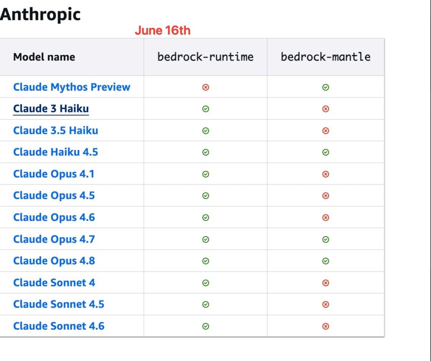This screenshot has height=361, width=431.
Task: Click bedrock-mantle cross icon for Claude 3.5 Haiku
Action: pos(325,131)
